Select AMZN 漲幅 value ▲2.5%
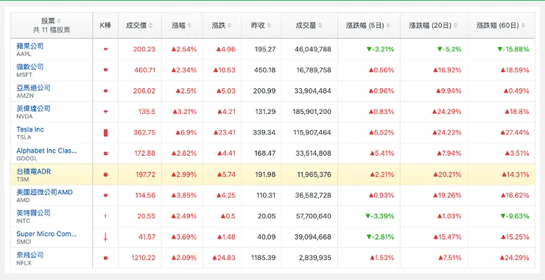 tap(186, 91)
